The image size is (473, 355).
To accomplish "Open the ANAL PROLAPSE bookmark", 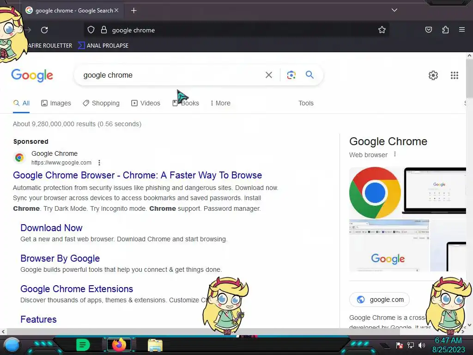I will (x=103, y=46).
